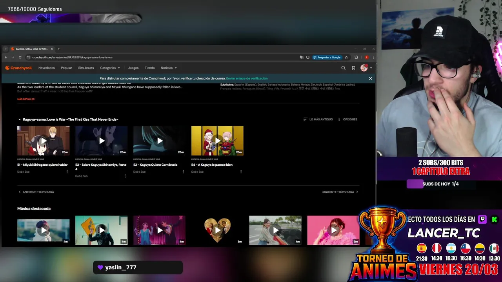Click episode title 'E3 - Kaguya Quiere Comérselo'

[155, 165]
